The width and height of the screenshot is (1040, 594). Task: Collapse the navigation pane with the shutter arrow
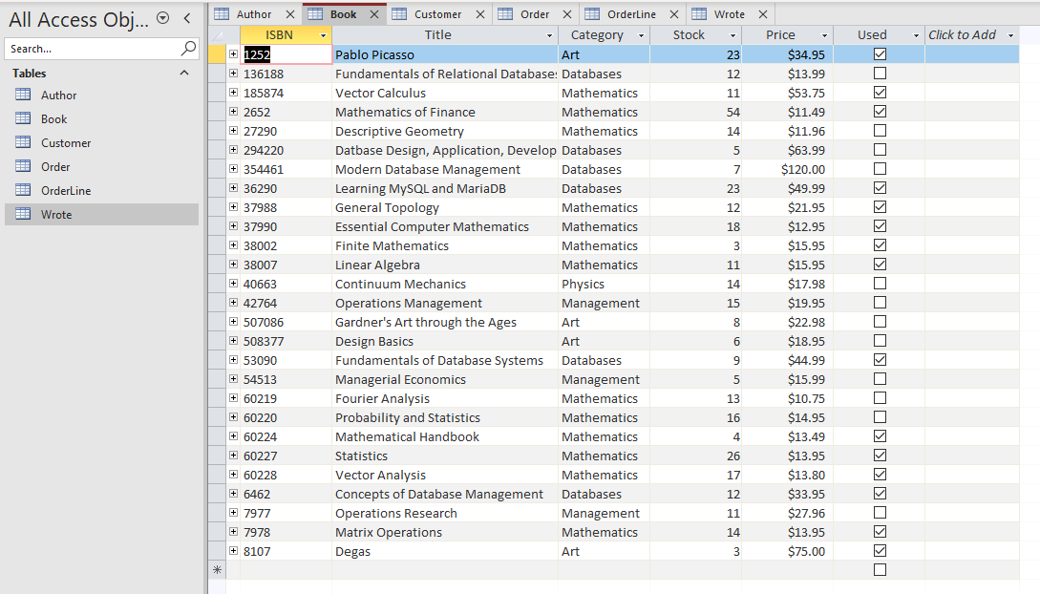pyautogui.click(x=186, y=18)
